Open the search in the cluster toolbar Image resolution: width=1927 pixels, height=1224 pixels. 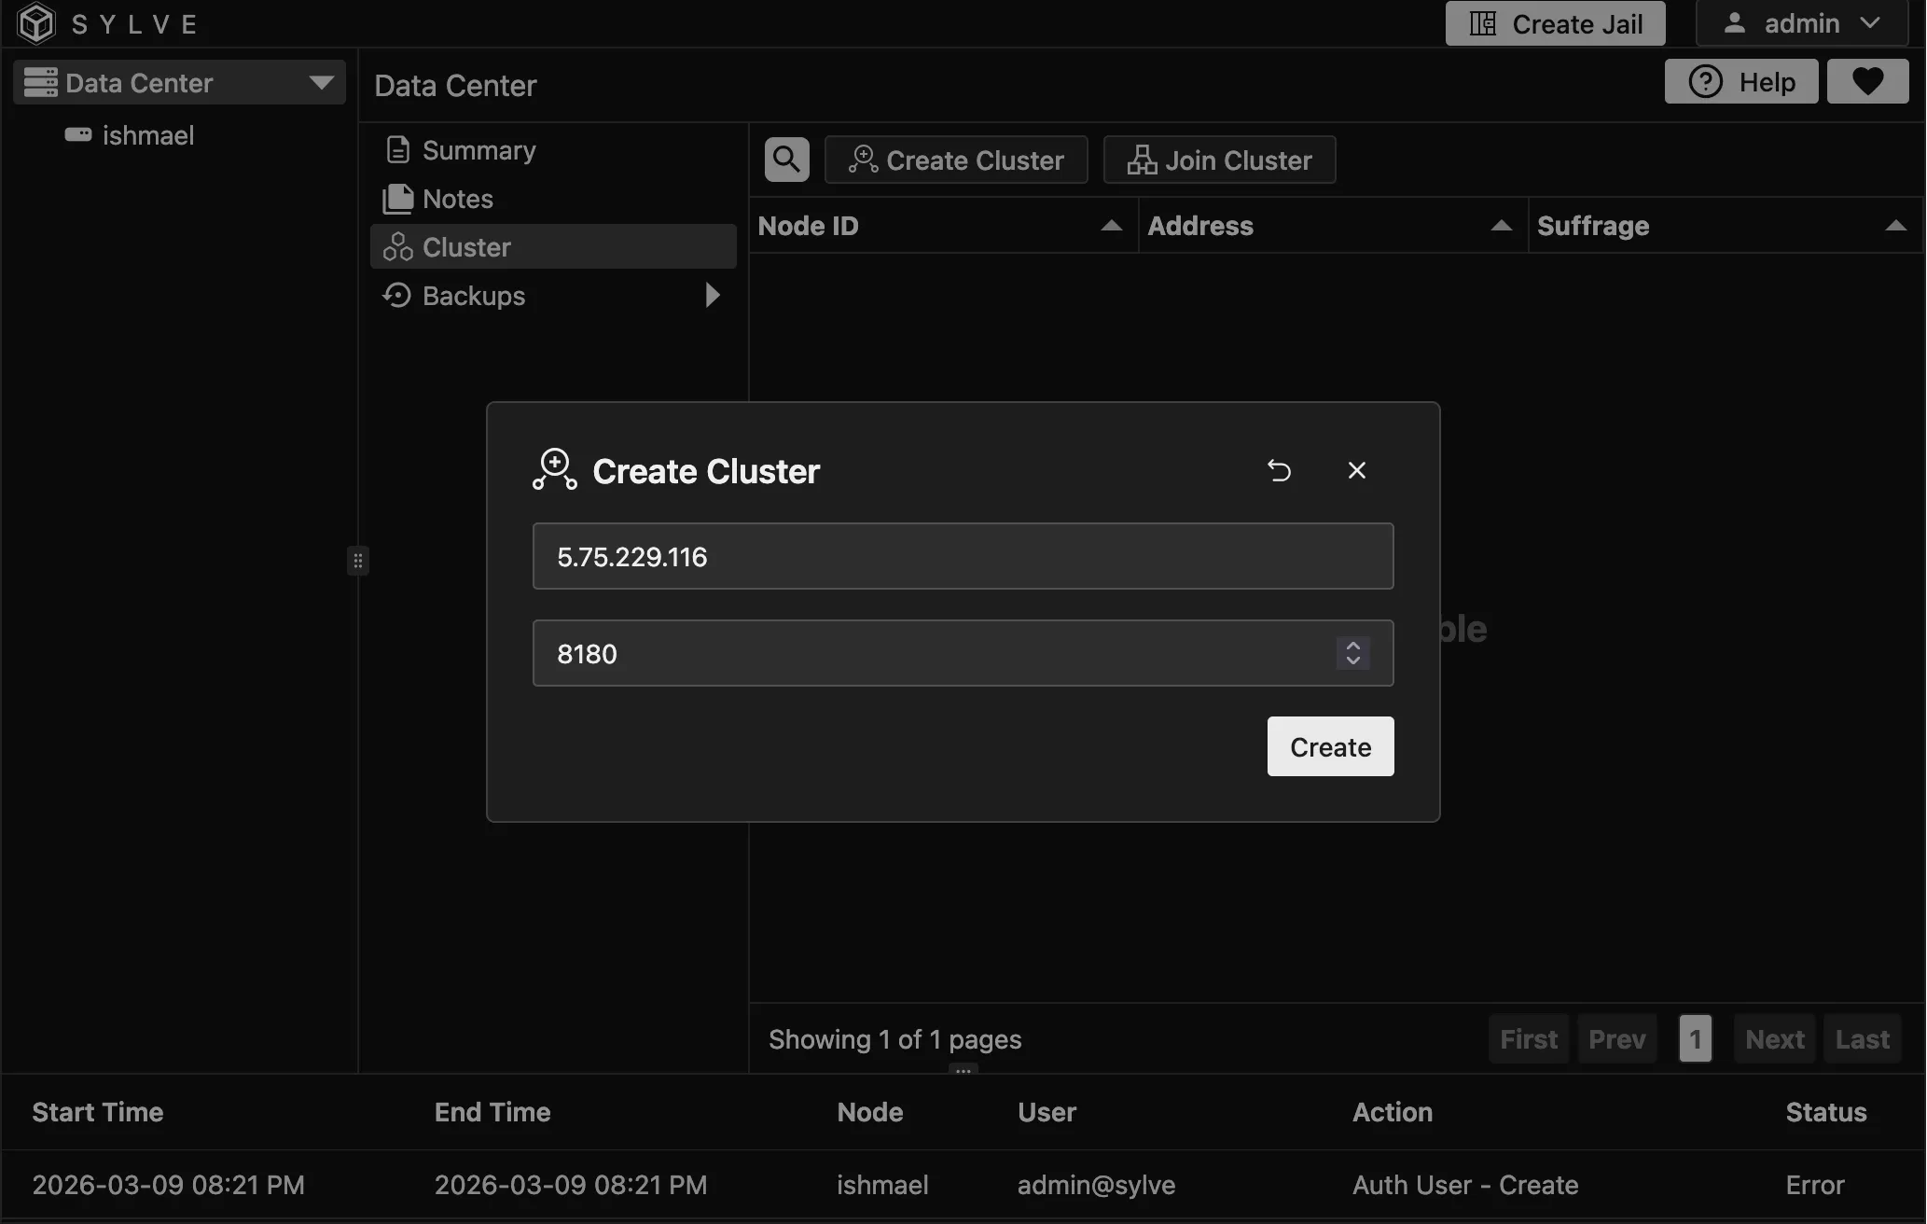point(785,159)
